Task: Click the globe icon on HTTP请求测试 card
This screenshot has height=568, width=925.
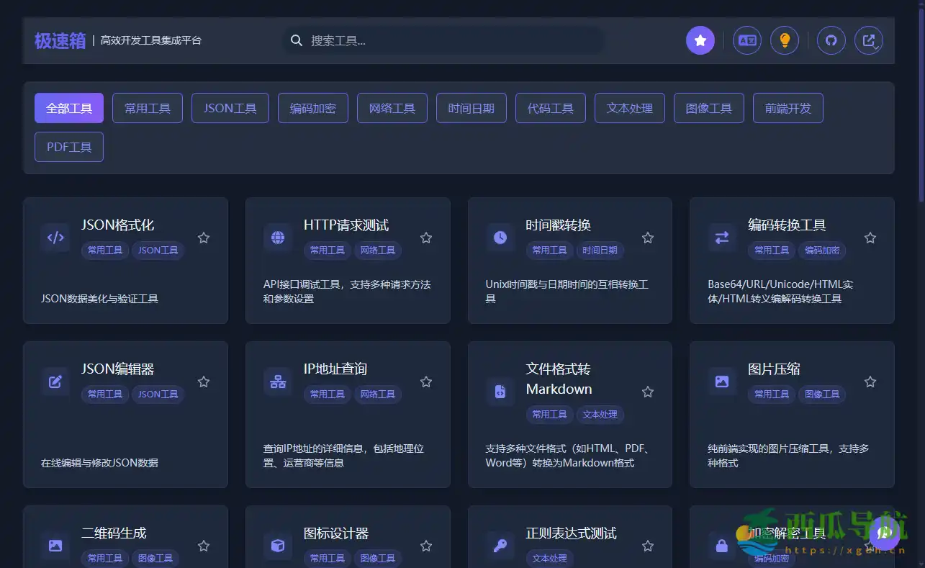Action: [278, 238]
